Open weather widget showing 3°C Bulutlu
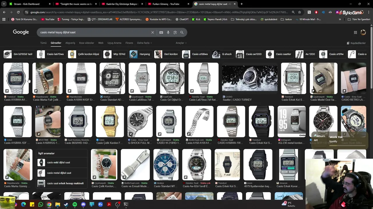This screenshot has height=209, width=373. (288, 204)
